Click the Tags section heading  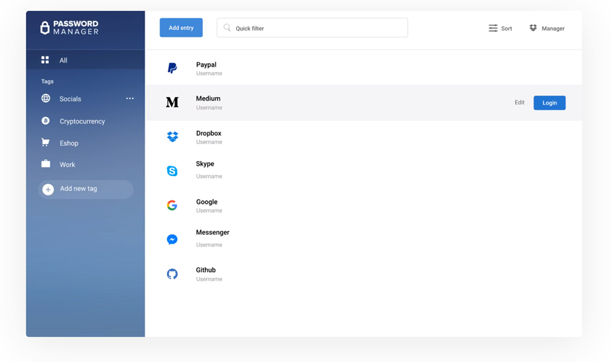pos(47,82)
